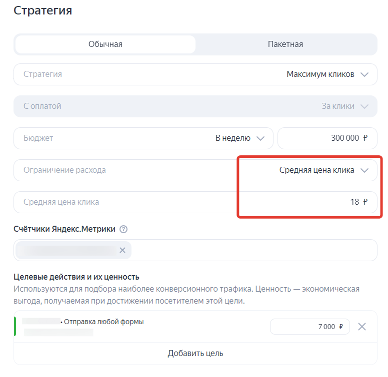Delete the Отправка любой формы goal
The width and height of the screenshot is (388, 377).
[362, 327]
